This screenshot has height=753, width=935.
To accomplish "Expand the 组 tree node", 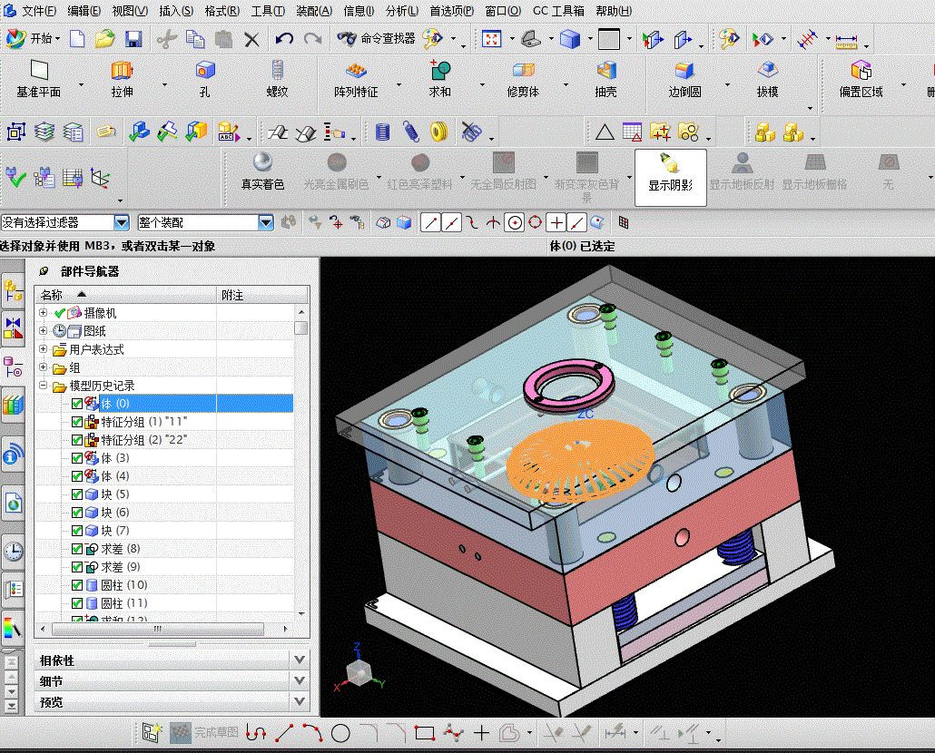I will pos(43,367).
